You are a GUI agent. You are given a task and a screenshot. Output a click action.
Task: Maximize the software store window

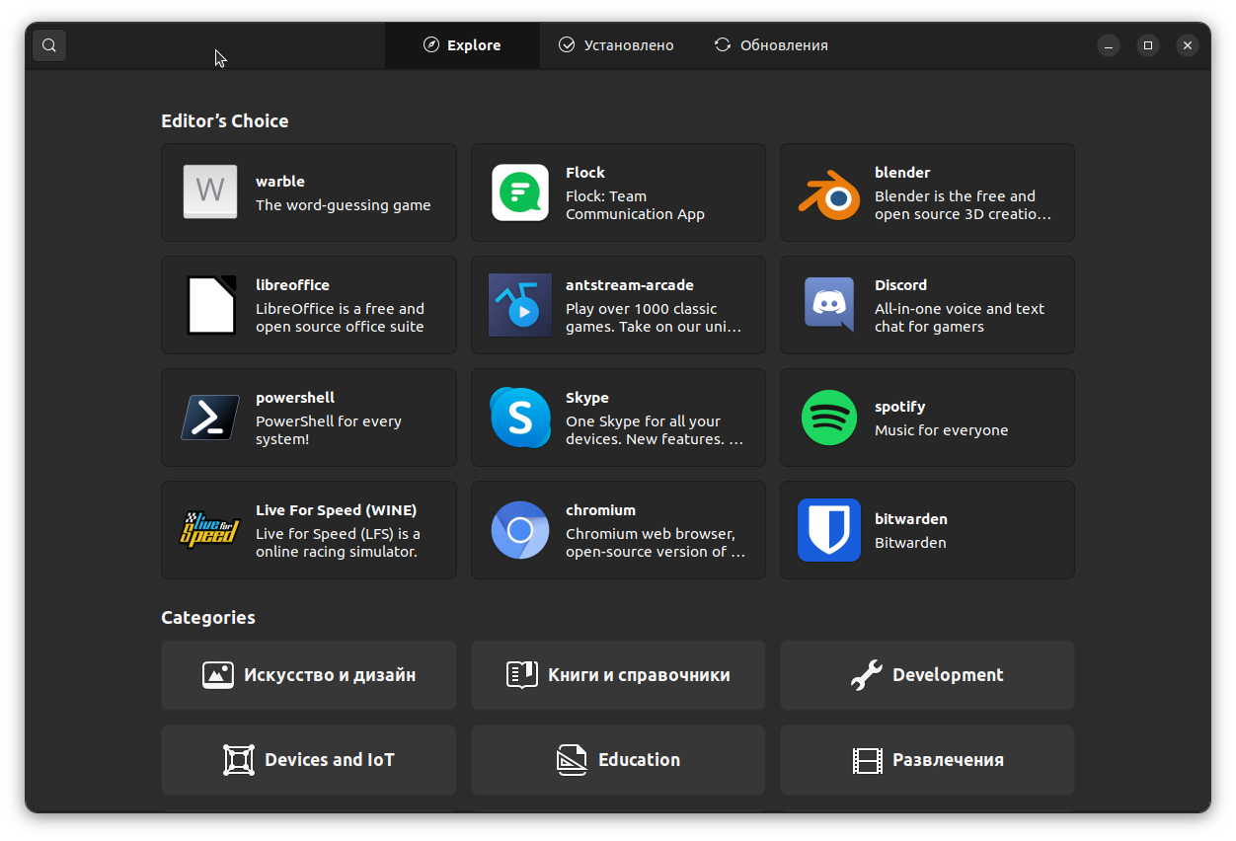point(1148,45)
